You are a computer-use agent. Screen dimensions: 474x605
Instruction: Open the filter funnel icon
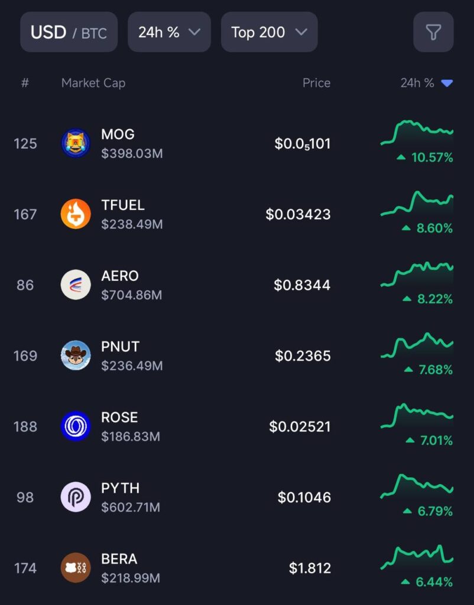click(433, 32)
